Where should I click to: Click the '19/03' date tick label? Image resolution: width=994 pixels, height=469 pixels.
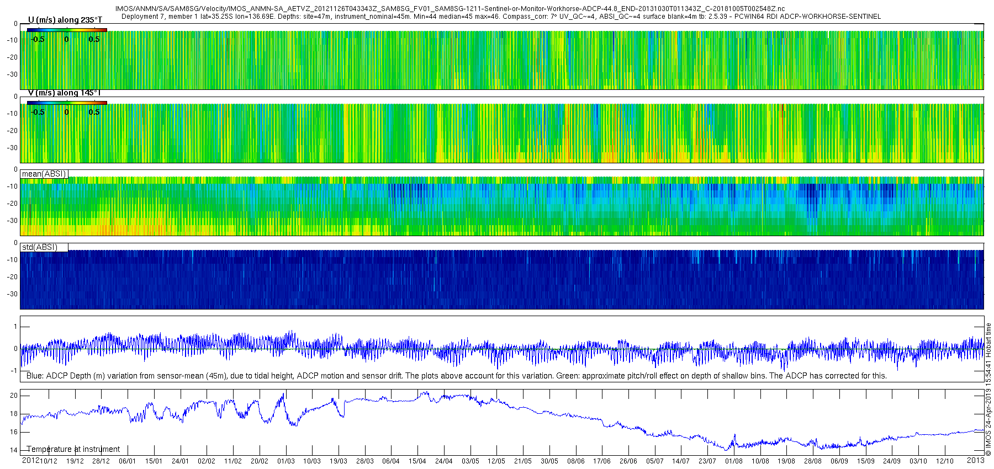(x=339, y=461)
